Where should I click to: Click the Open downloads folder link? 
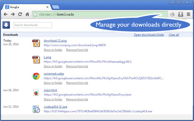click(x=149, y=35)
